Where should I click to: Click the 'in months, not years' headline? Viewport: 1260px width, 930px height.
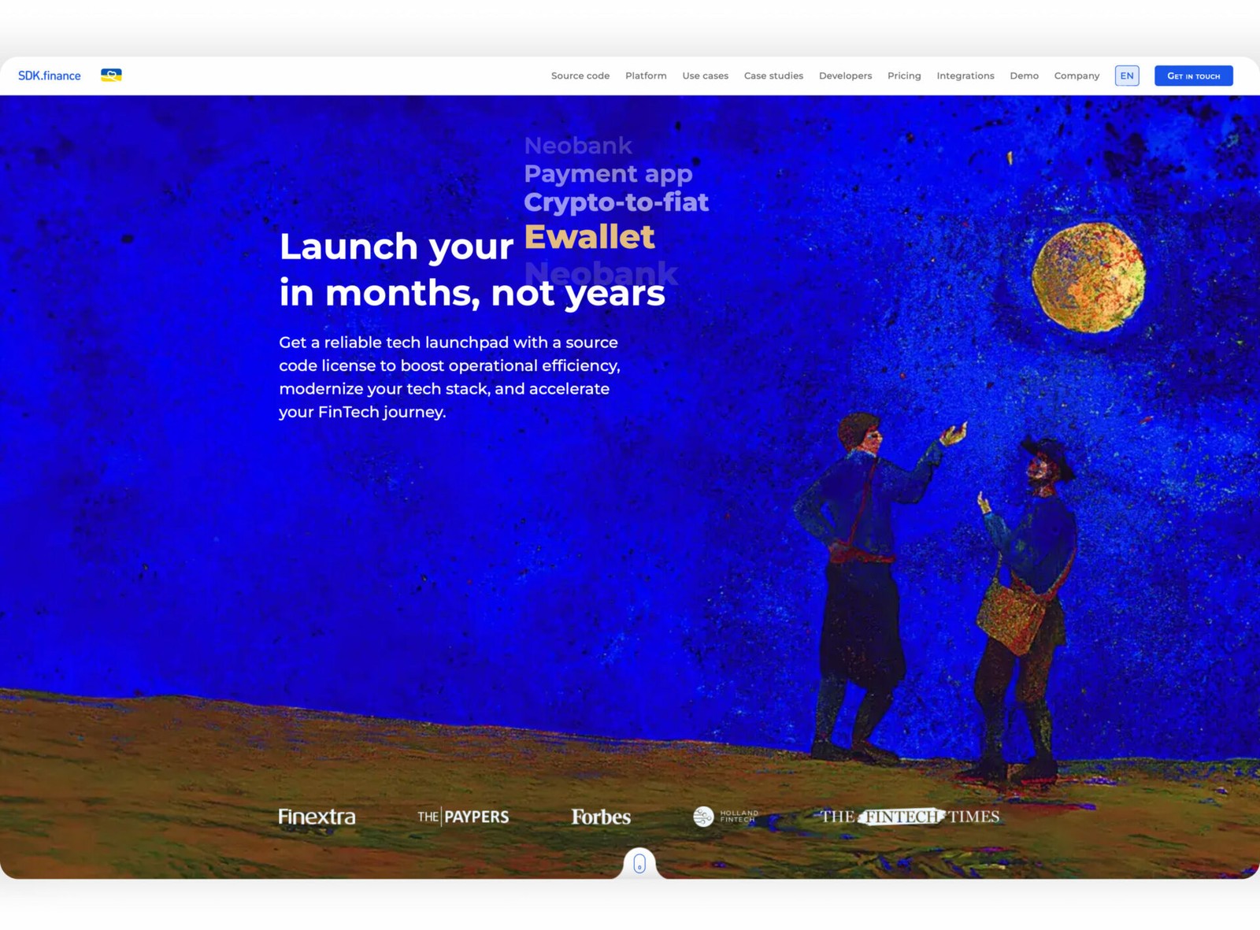(472, 293)
